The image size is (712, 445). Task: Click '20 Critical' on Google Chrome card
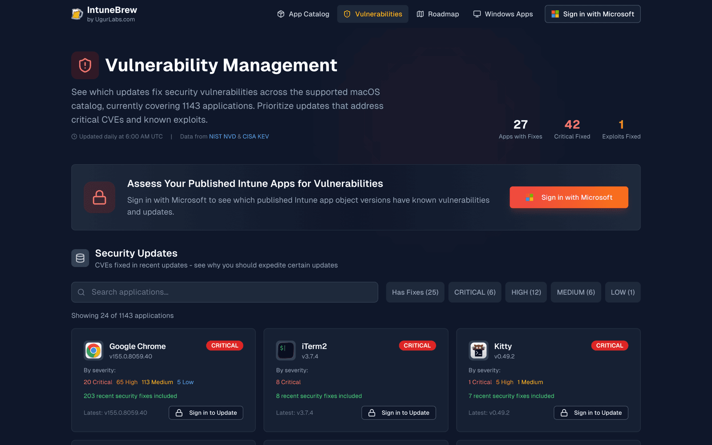coord(98,382)
